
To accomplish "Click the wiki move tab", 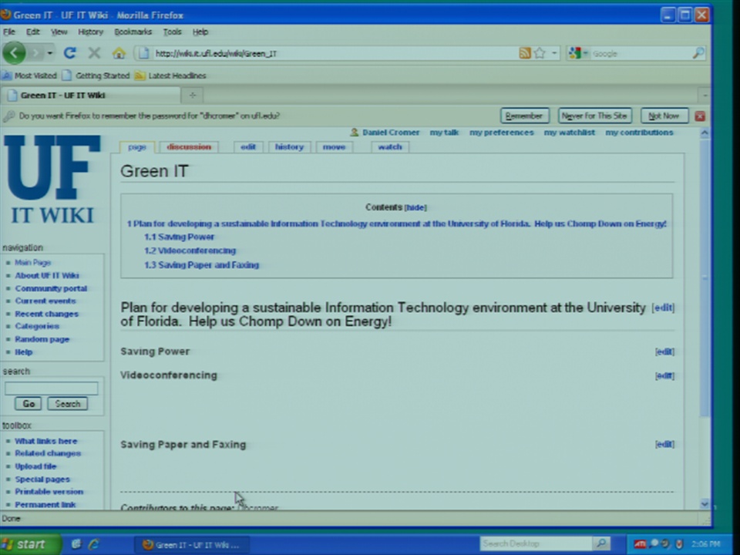I will 334,146.
